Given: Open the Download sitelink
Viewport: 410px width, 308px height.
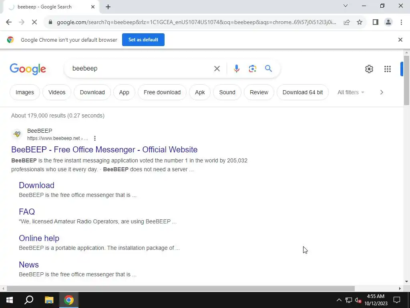Looking at the screenshot, I should [36, 185].
